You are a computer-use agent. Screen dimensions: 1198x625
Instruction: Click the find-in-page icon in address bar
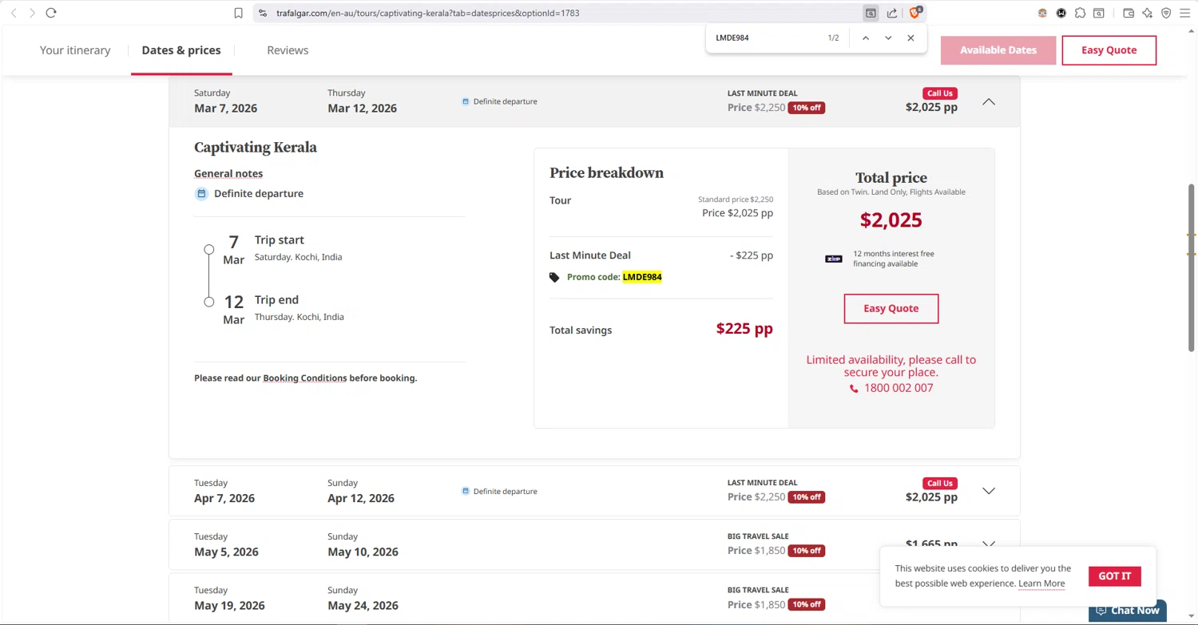(871, 13)
